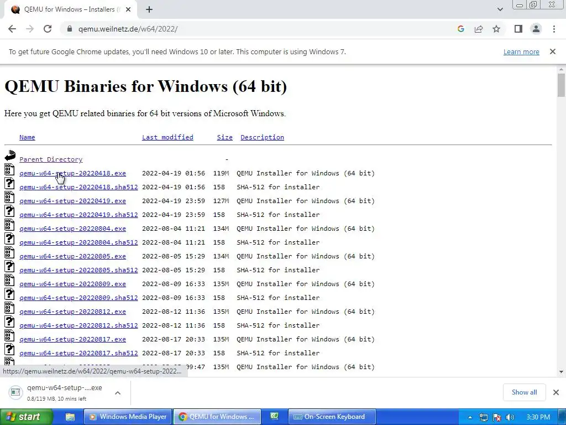The height and width of the screenshot is (425, 566).
Task: Download qemu-w64-setup-20220809.exe
Action: click(72, 284)
